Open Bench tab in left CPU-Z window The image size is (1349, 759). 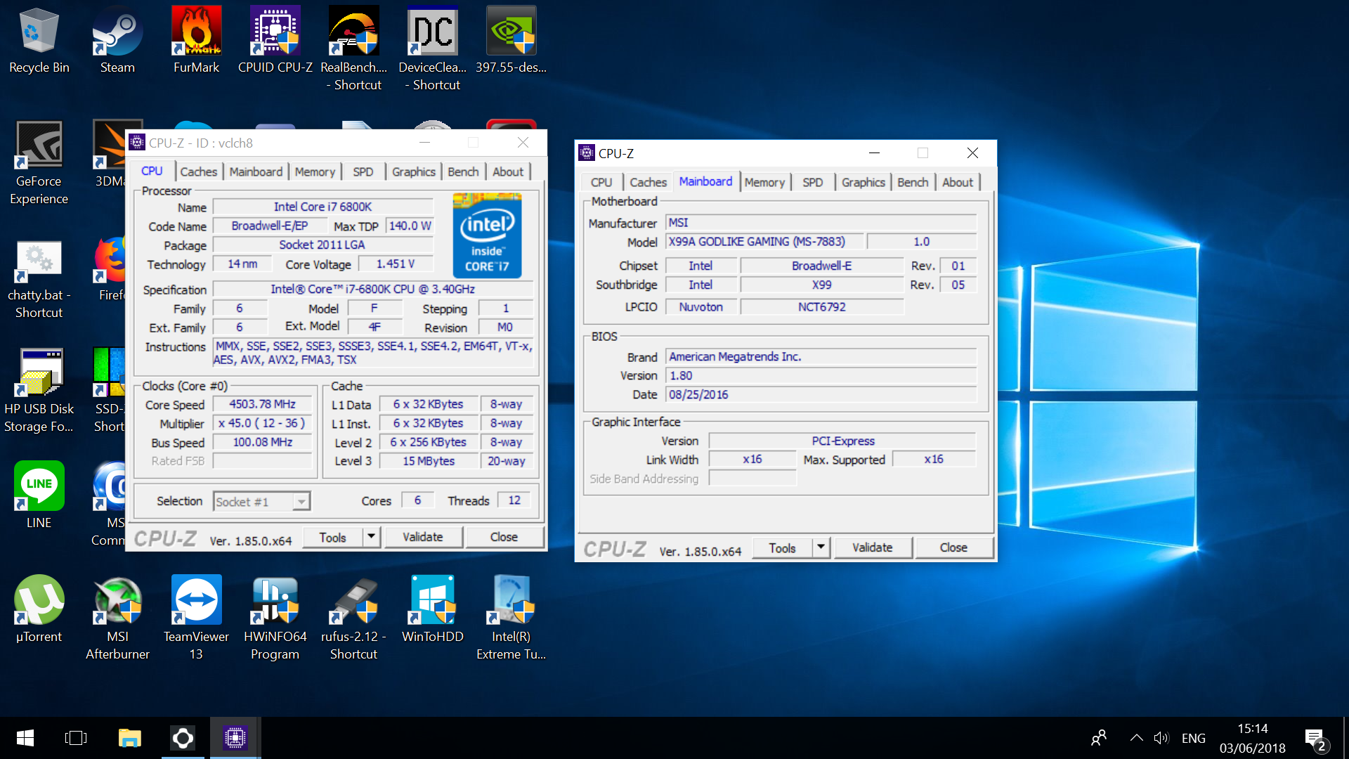(x=463, y=171)
